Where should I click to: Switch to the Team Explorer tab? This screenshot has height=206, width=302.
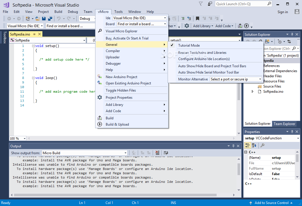pos(284,124)
